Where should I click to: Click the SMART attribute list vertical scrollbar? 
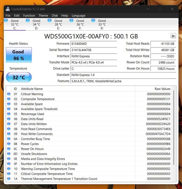tap(174, 127)
